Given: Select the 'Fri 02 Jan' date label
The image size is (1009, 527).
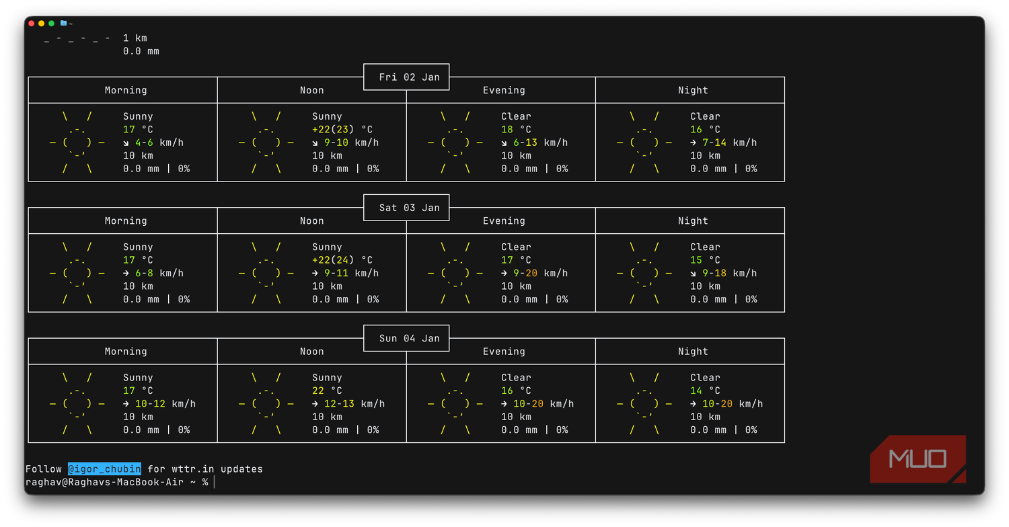Looking at the screenshot, I should pyautogui.click(x=409, y=77).
